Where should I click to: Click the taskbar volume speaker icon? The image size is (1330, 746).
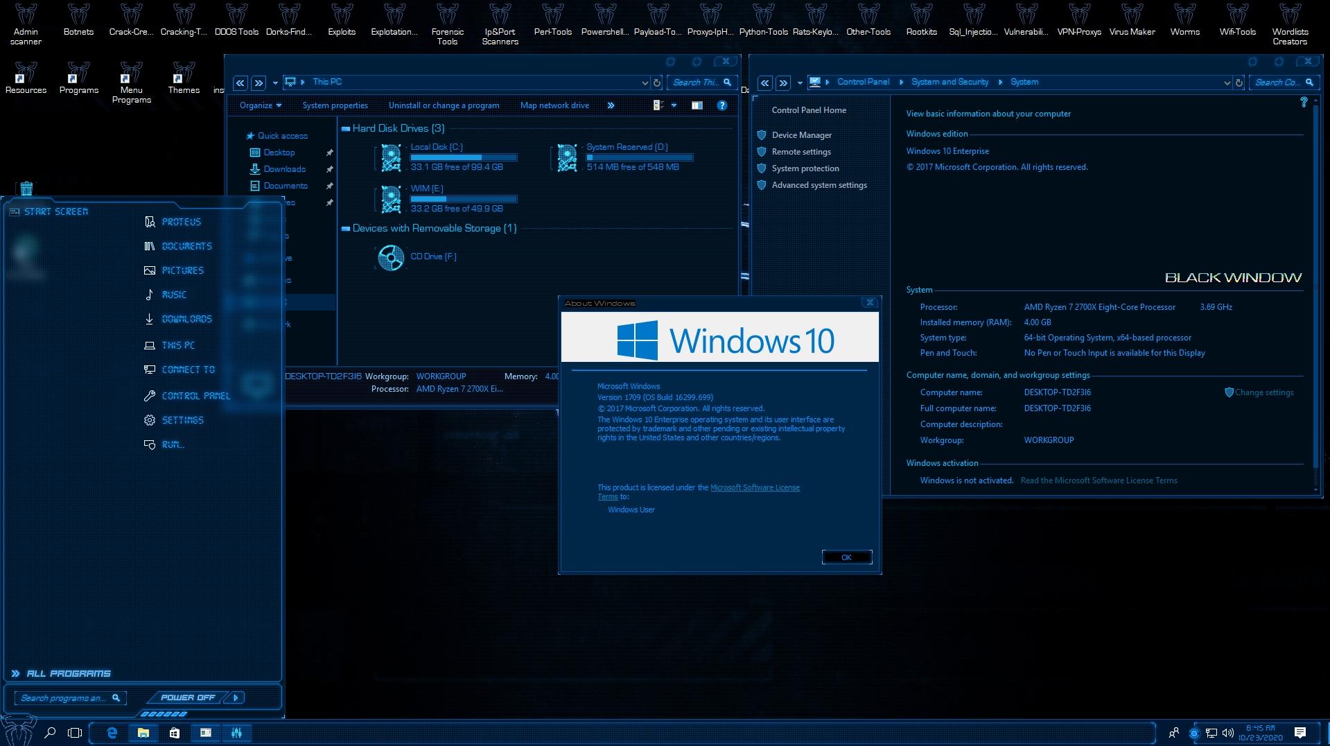(1227, 733)
